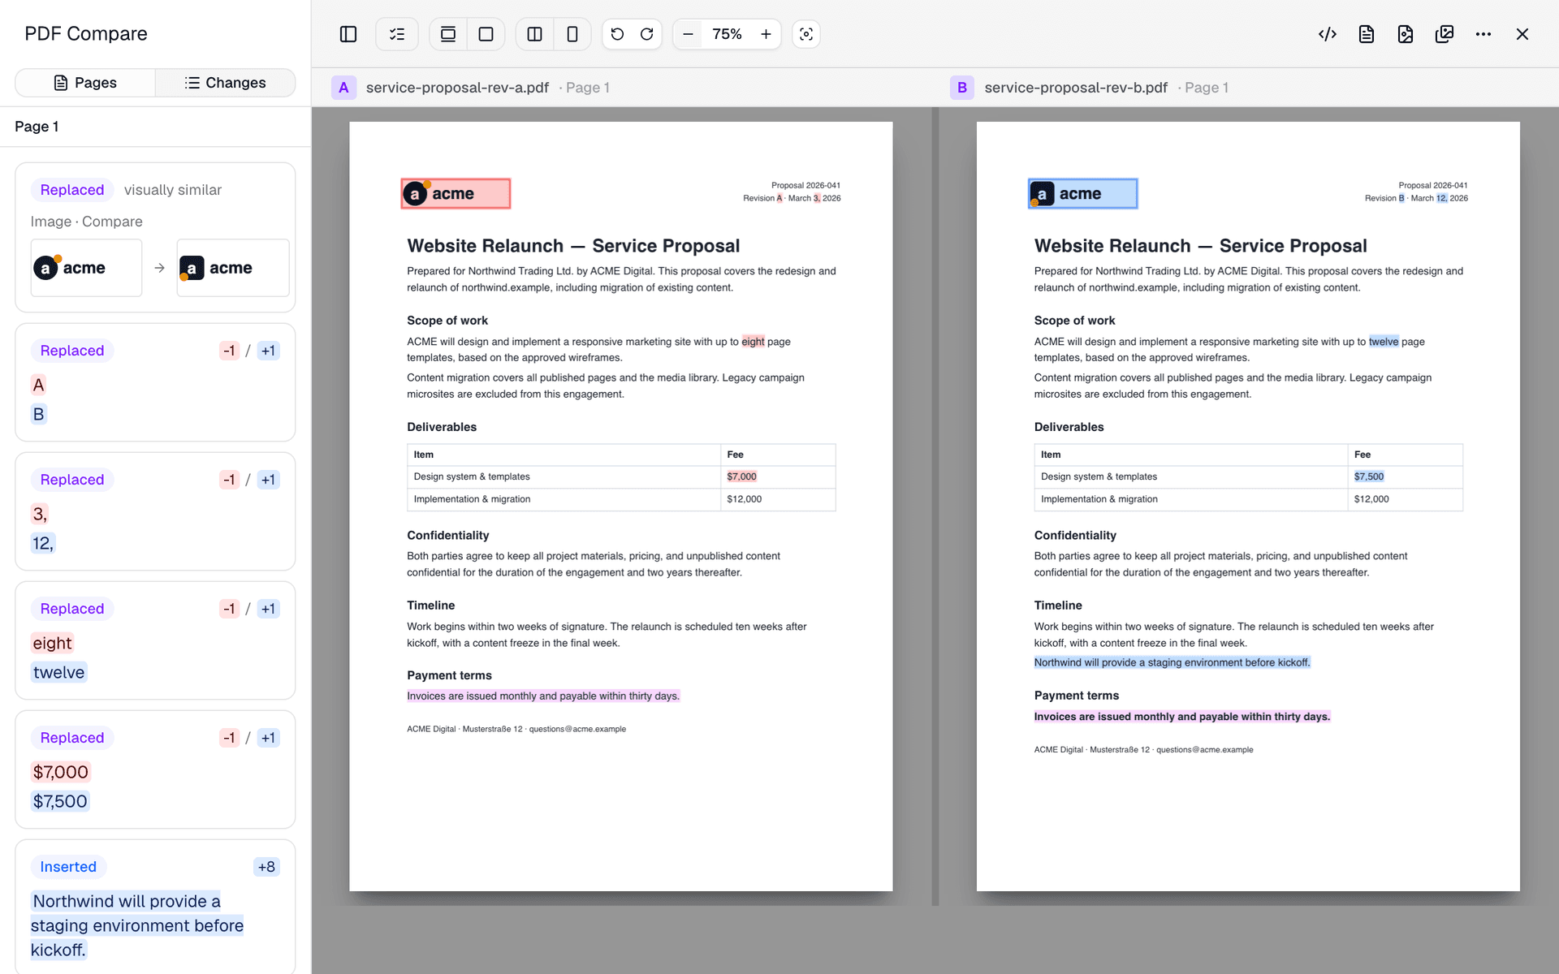Select single document layout
1559x974 pixels.
572,34
